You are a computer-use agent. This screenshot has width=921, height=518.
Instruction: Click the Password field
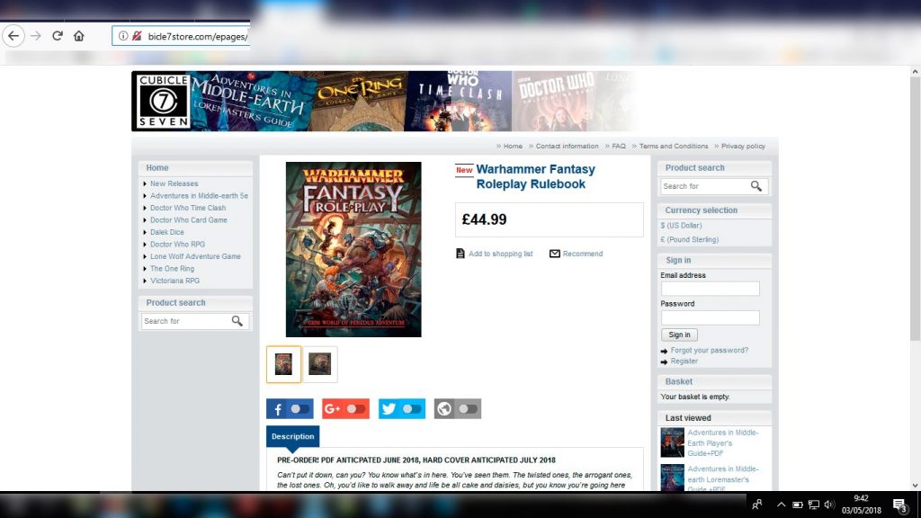click(711, 317)
